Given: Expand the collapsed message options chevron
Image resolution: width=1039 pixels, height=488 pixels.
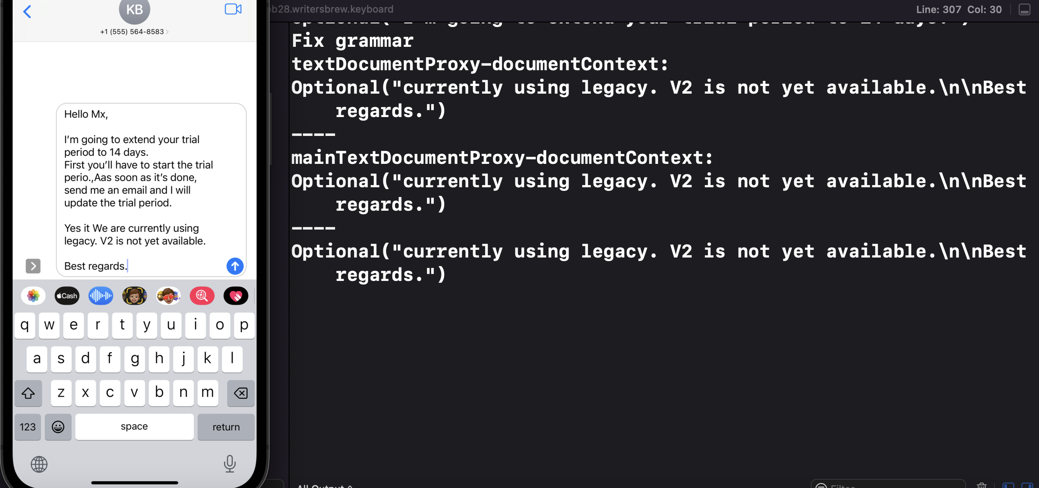Looking at the screenshot, I should pyautogui.click(x=33, y=266).
